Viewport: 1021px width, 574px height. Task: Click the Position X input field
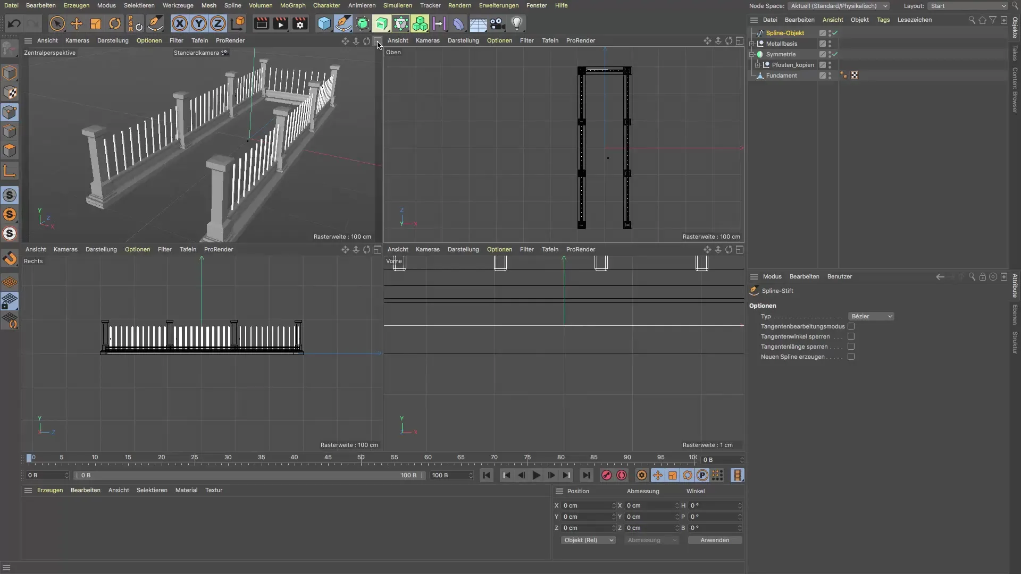coord(588,505)
